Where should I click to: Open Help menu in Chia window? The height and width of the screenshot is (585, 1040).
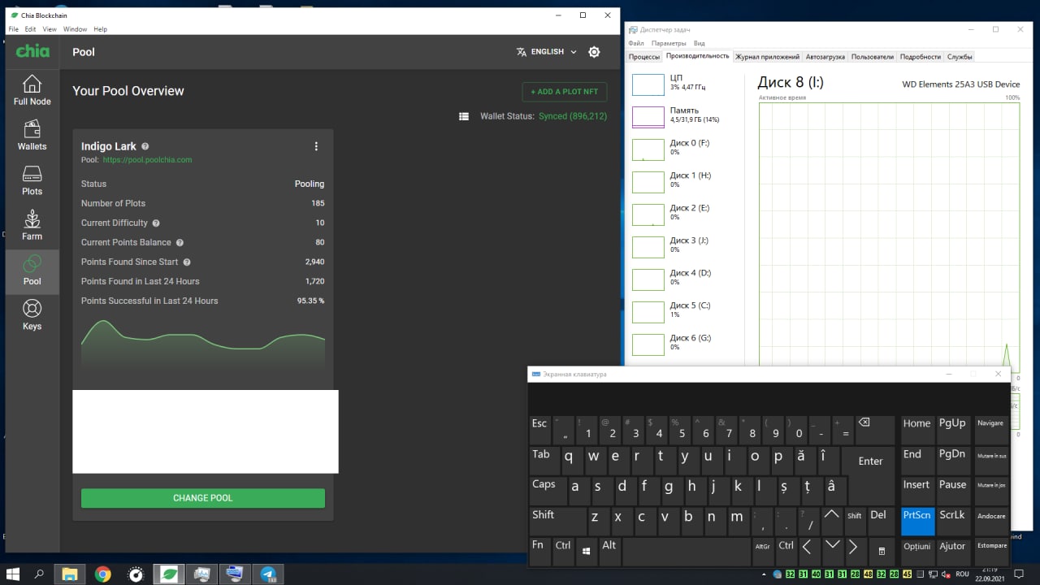click(100, 29)
